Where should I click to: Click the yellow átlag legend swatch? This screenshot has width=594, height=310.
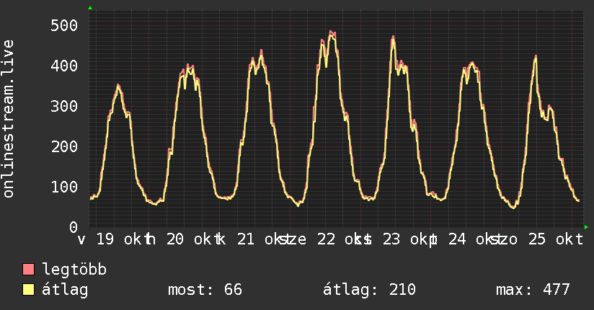click(28, 290)
